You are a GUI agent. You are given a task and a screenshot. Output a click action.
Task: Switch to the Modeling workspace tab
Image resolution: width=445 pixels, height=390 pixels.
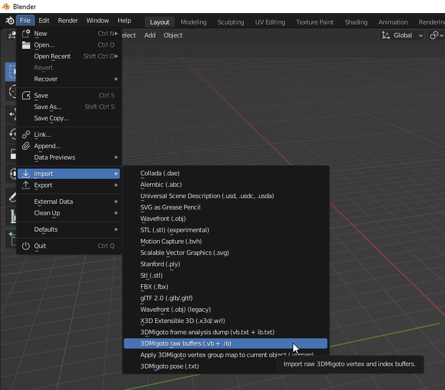point(194,22)
